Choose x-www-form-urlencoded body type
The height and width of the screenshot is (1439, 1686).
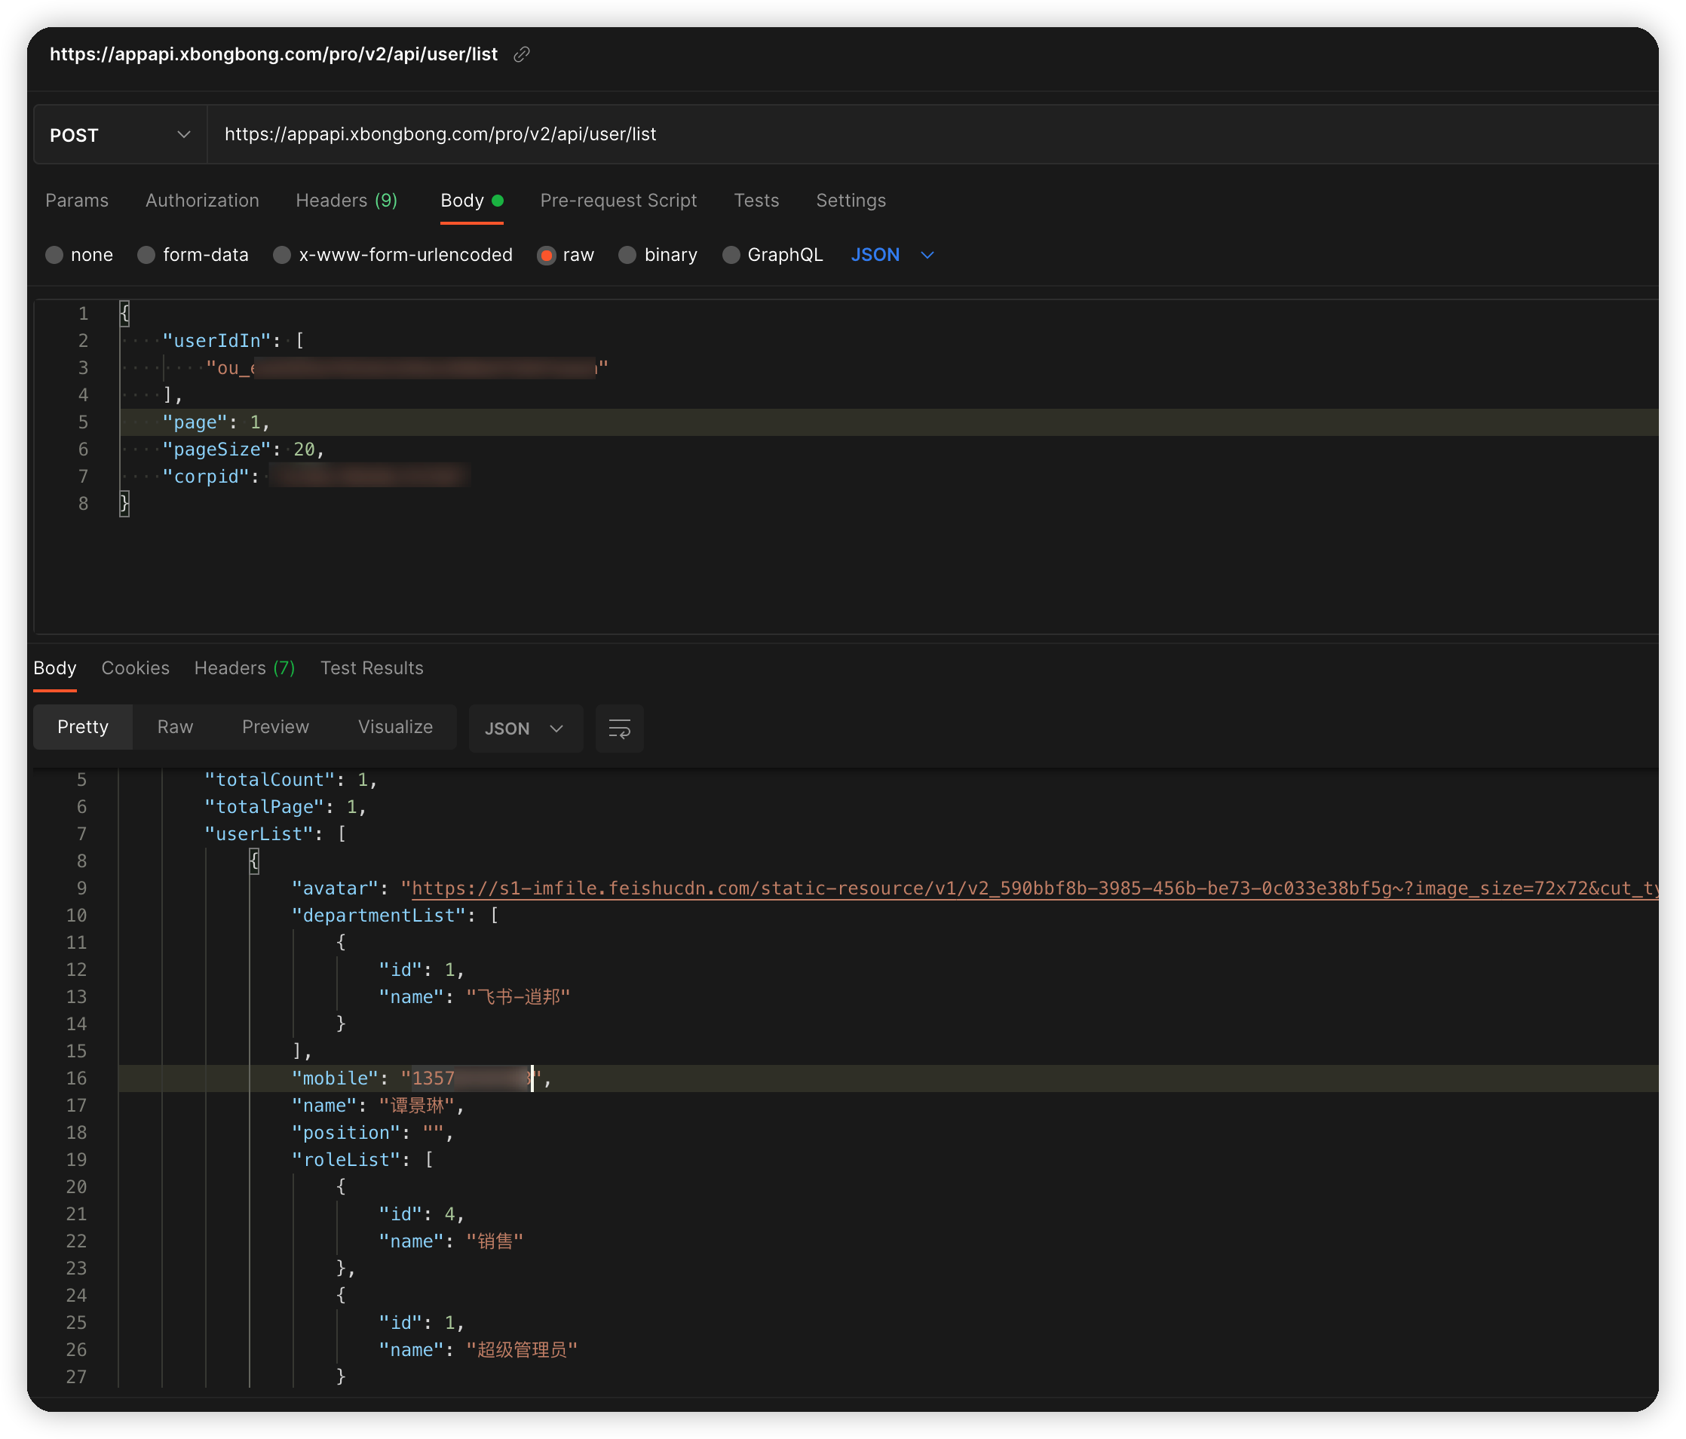tap(282, 256)
